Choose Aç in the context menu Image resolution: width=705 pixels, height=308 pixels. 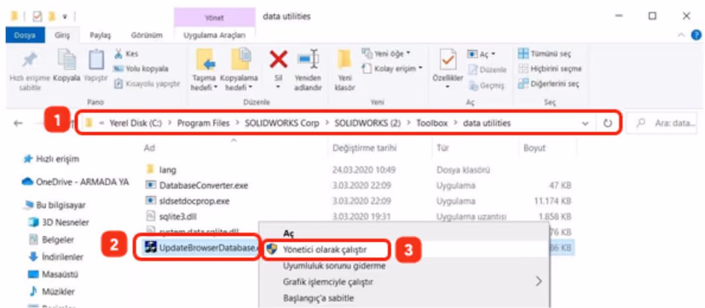[x=288, y=233]
